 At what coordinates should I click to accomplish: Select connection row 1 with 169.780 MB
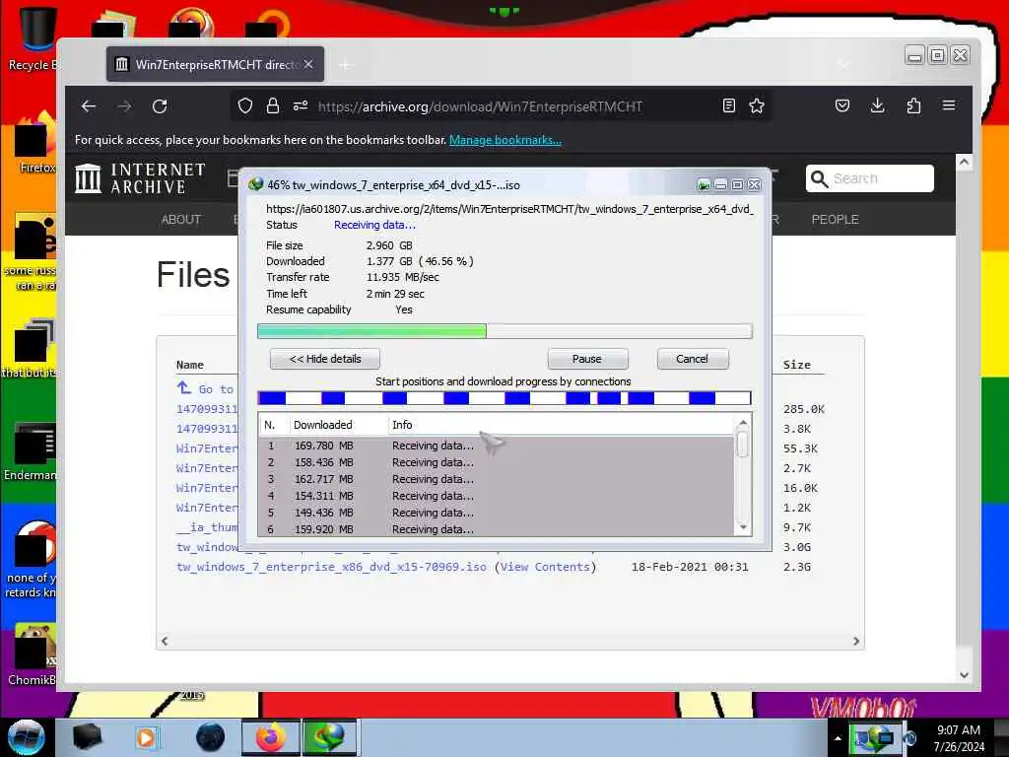click(x=496, y=446)
